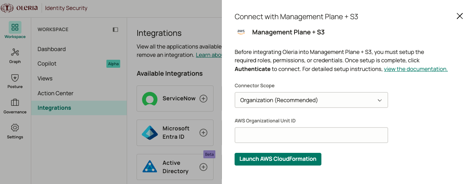
Task: Add the Microsoft Entra ID integration
Action: (203, 133)
